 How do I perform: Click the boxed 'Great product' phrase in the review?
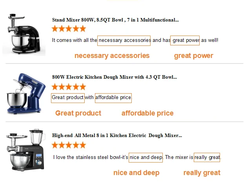point(67,97)
